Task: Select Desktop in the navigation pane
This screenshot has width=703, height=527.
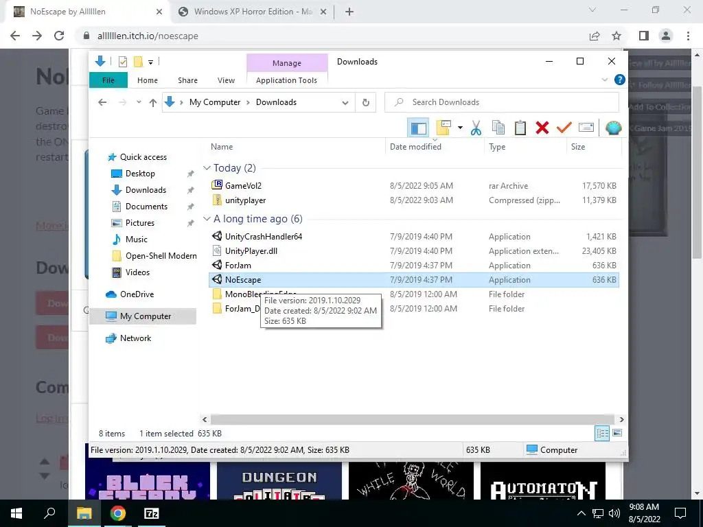Action: 140,174
